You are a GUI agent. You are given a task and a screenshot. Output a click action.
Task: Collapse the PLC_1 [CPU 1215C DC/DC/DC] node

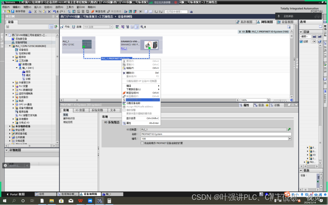tap(10, 46)
